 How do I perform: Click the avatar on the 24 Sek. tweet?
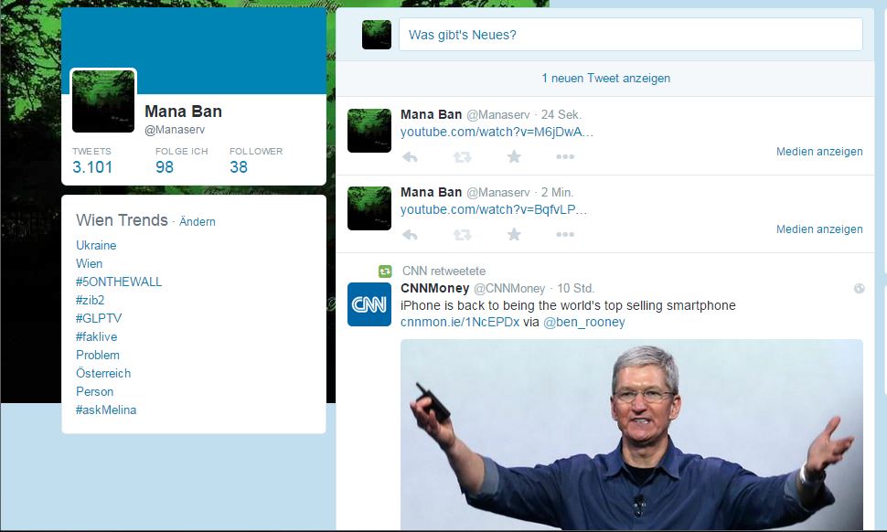(x=369, y=131)
